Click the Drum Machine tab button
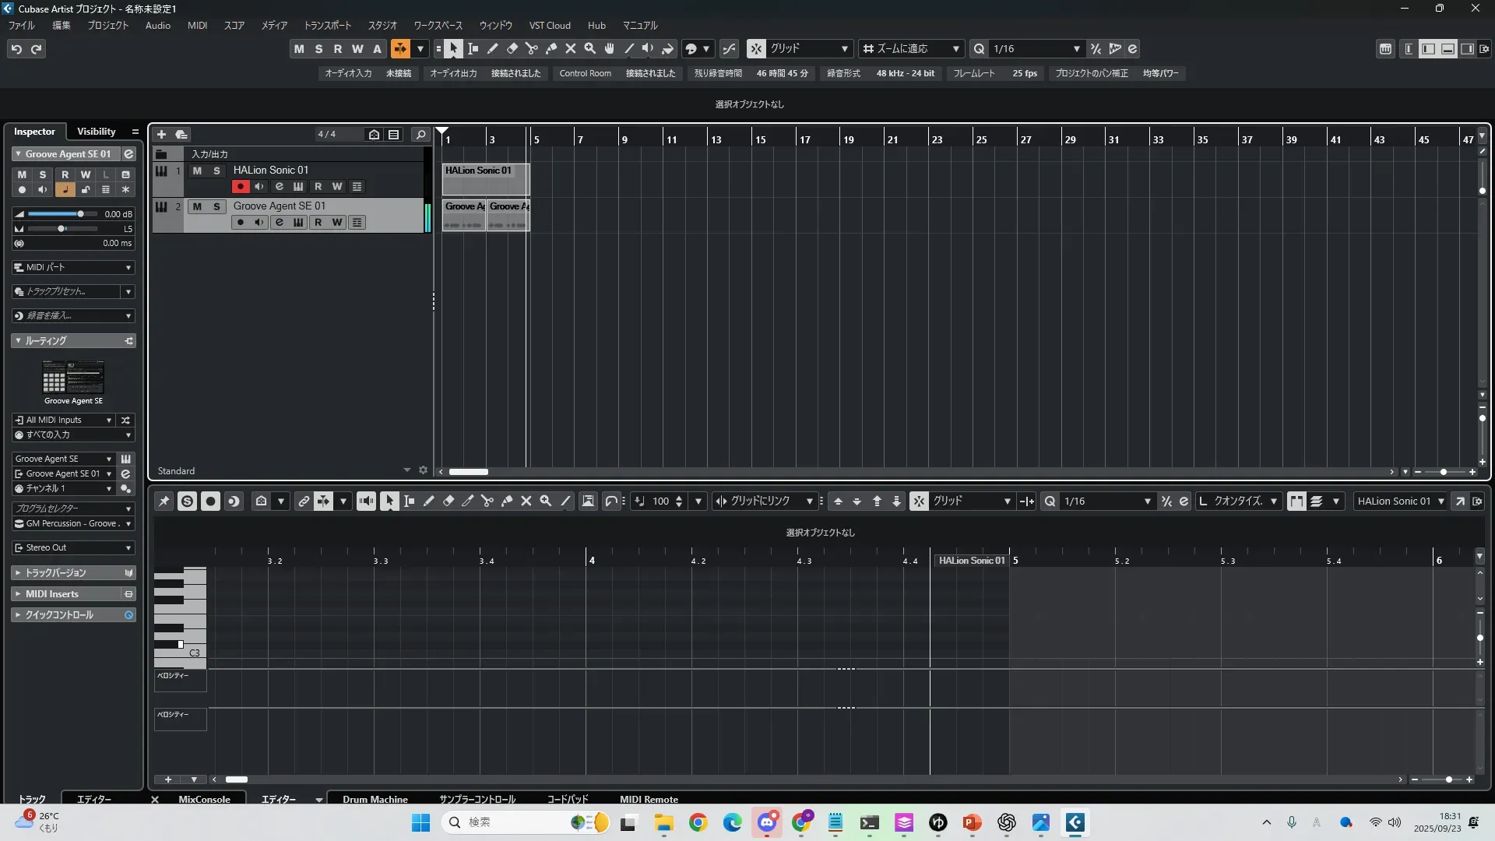Image resolution: width=1495 pixels, height=841 pixels. [x=375, y=799]
